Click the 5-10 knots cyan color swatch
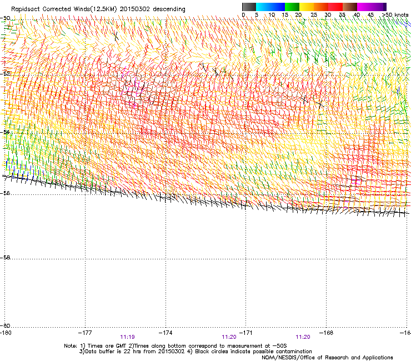The height and width of the screenshot is (361, 411). [263, 7]
